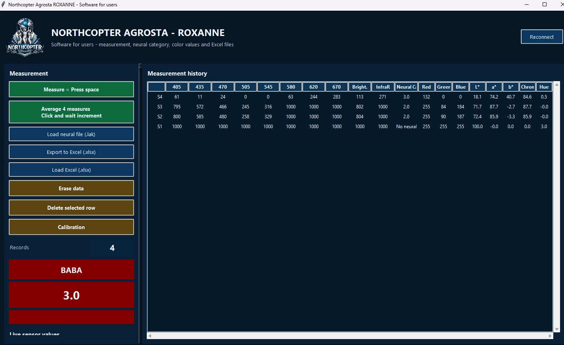Click the 545 column header

pyautogui.click(x=268, y=87)
